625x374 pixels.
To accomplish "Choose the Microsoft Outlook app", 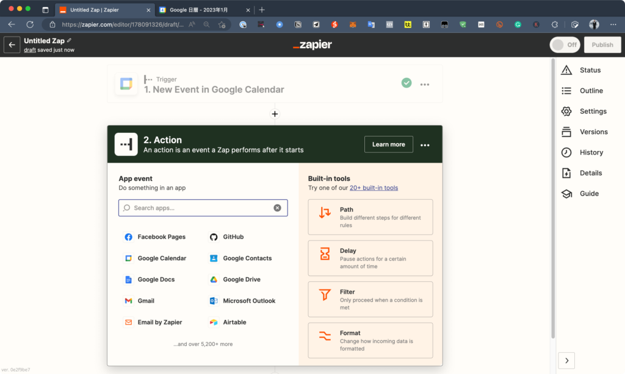I will pyautogui.click(x=242, y=301).
